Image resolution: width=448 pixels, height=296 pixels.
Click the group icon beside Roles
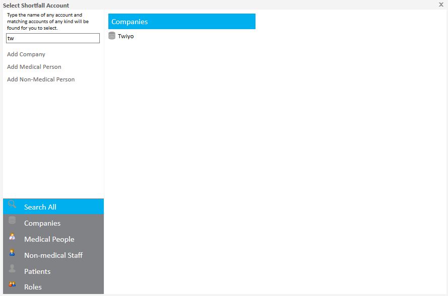pos(12,284)
